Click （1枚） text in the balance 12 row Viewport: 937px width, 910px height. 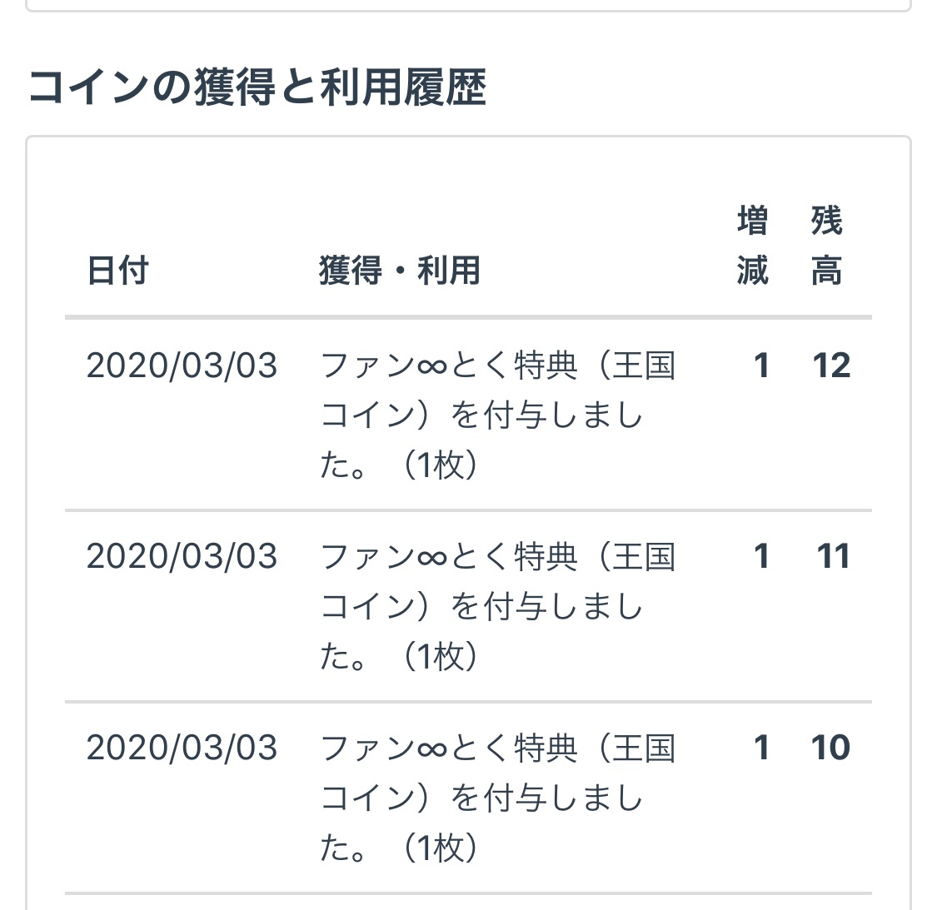pos(440,465)
